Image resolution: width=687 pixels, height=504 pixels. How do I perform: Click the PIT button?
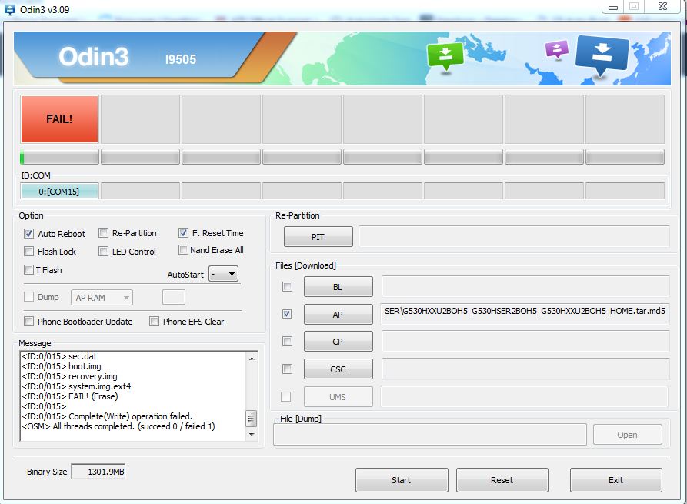(x=318, y=237)
